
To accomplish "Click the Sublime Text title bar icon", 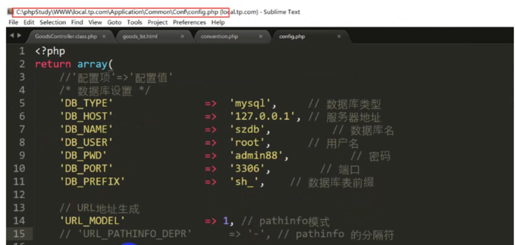I will pos(9,12).
